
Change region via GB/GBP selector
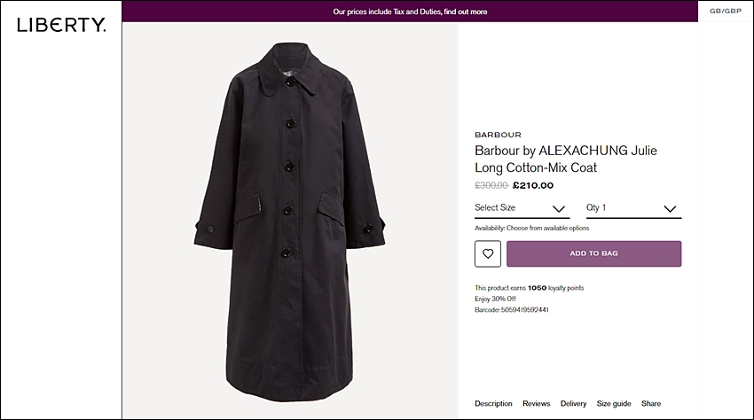point(726,11)
